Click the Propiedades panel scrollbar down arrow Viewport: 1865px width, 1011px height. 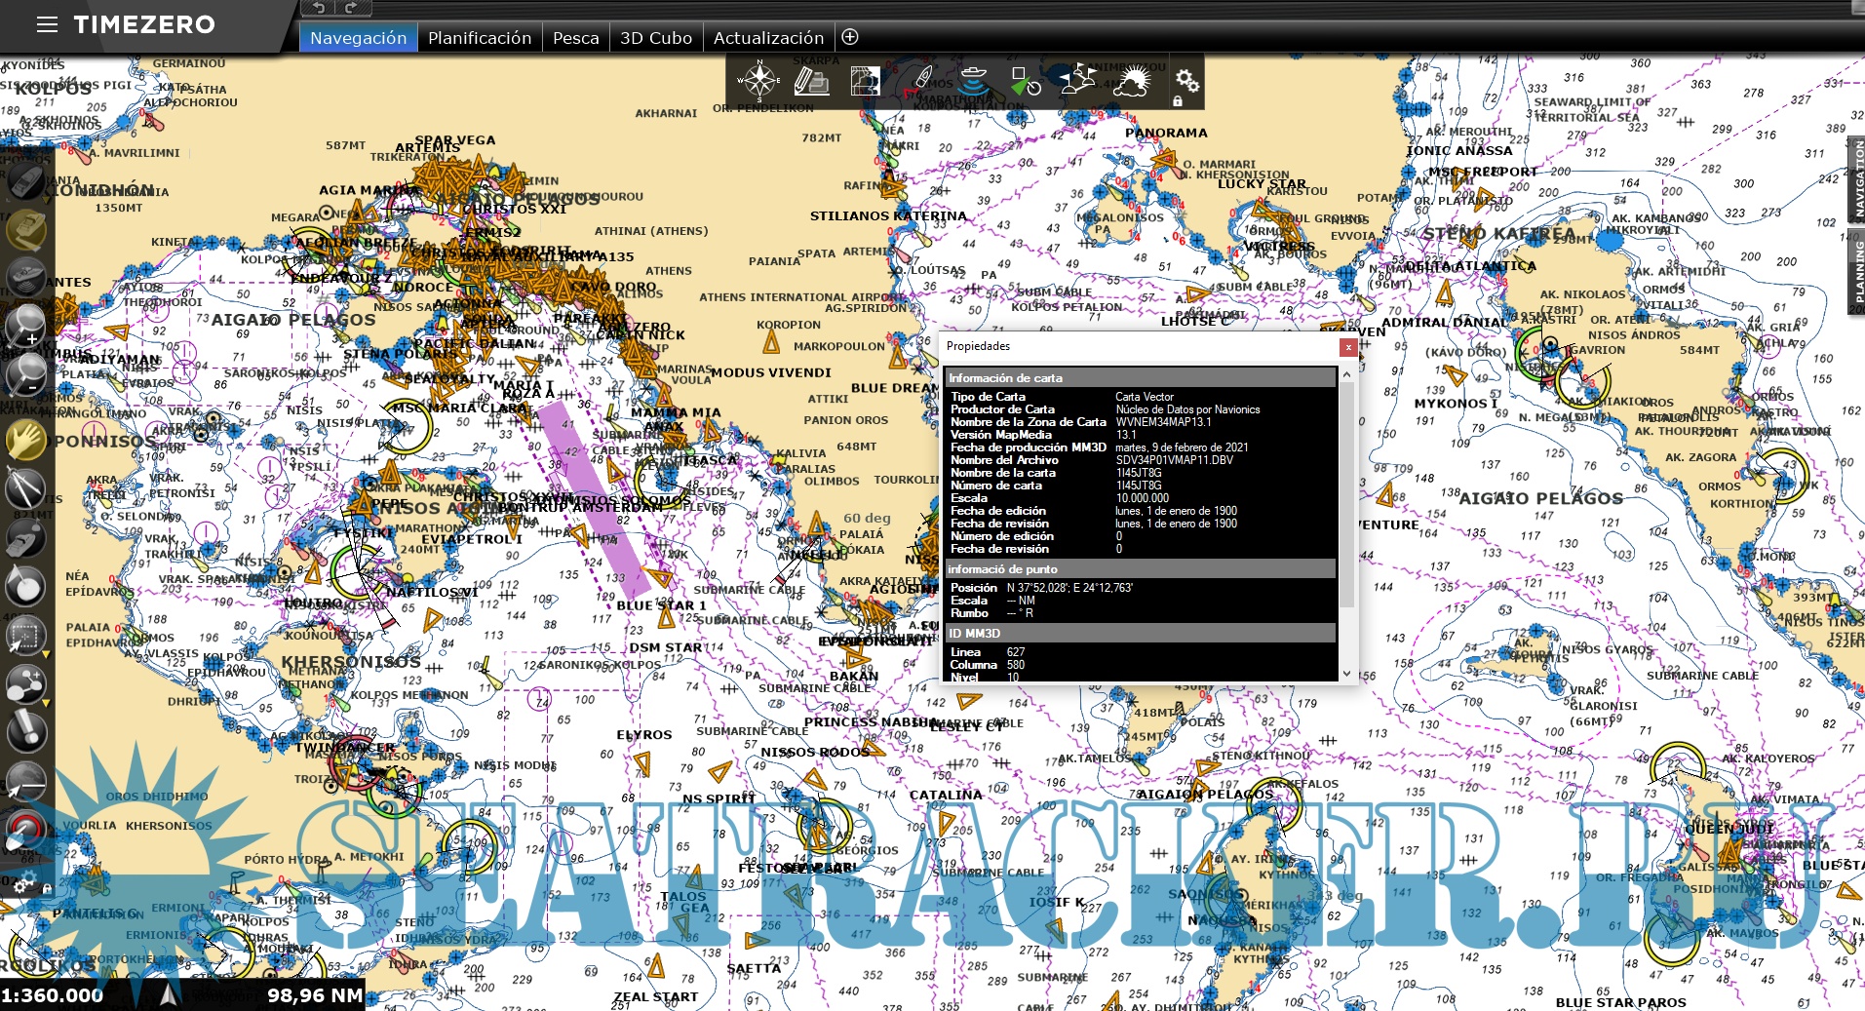(1346, 673)
